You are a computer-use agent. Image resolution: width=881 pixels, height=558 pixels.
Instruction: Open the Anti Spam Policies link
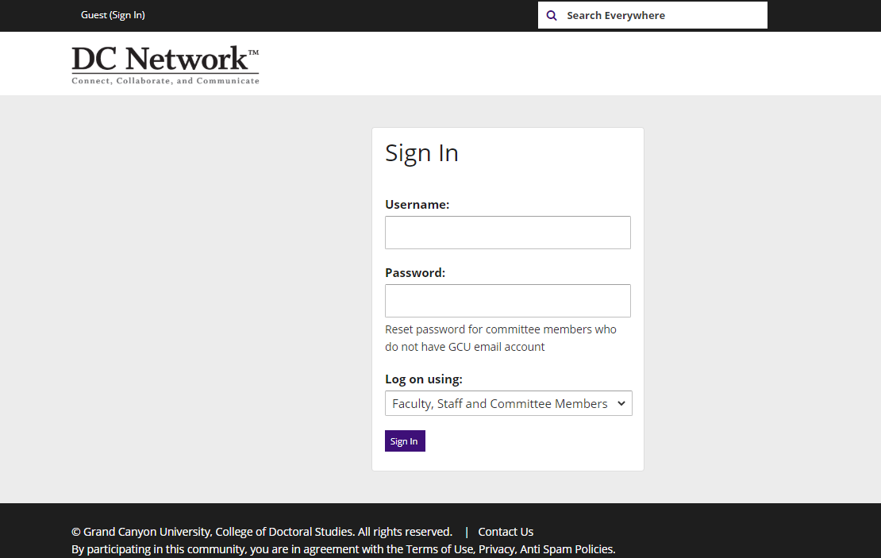[x=567, y=549]
